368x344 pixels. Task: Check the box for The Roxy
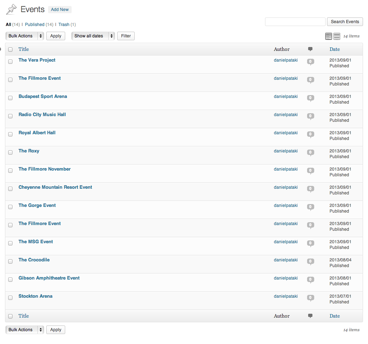[x=10, y=152]
